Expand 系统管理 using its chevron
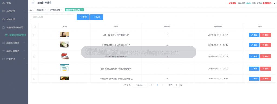Image resolution: width=277 pixels, height=104 pixels. click(x=24, y=19)
